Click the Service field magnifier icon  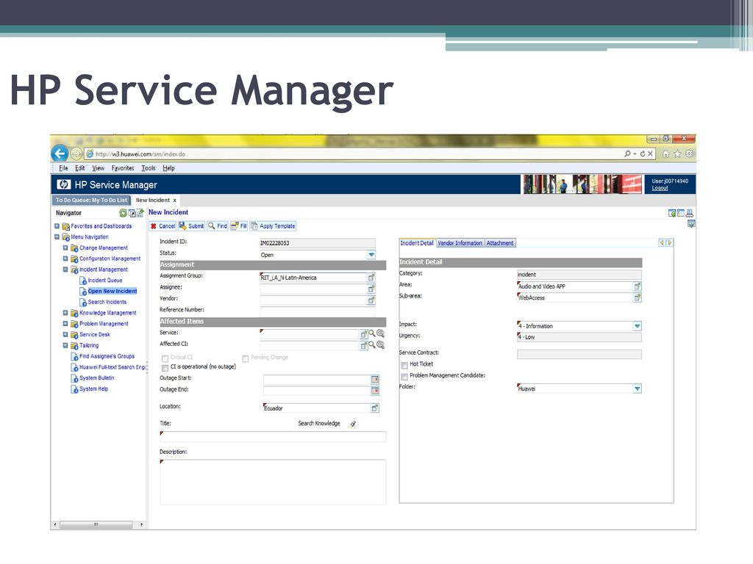[371, 333]
